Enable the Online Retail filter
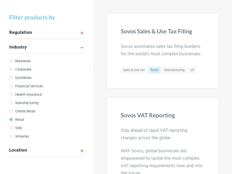Image resolution: width=232 pixels, height=174 pixels. pos(11,111)
